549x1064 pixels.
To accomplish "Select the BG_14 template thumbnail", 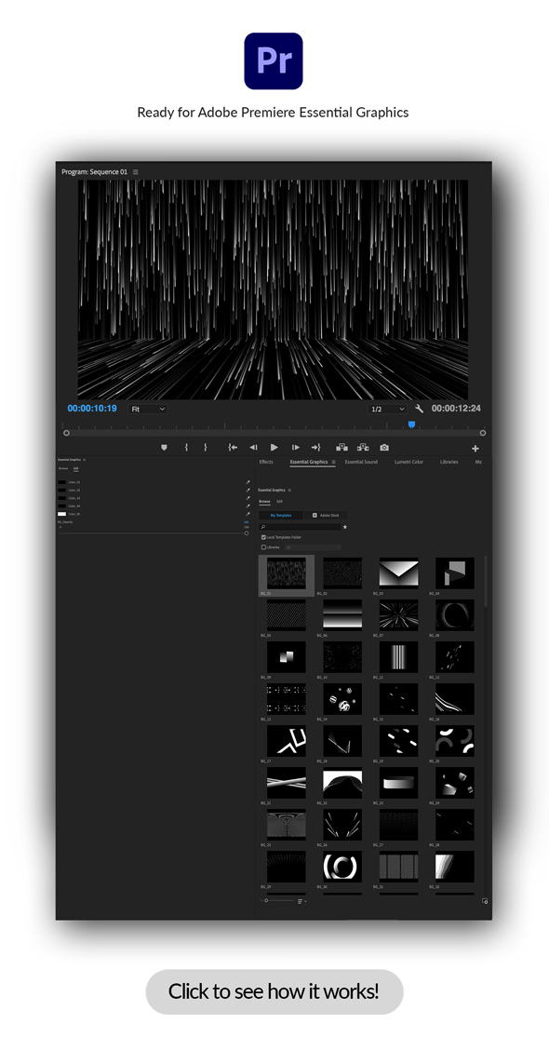I will tap(342, 699).
